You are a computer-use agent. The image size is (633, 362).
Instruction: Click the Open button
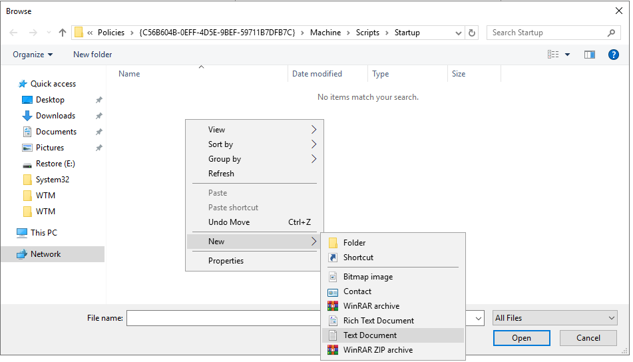pyautogui.click(x=521, y=338)
